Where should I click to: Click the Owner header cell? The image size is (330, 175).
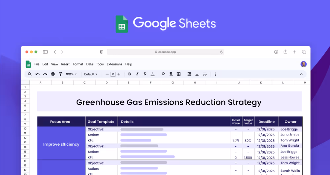291,122
